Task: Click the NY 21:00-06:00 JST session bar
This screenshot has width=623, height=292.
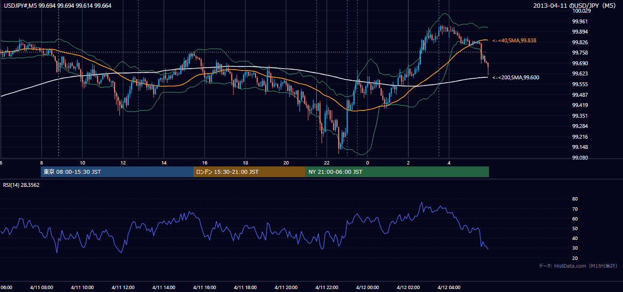Action: (x=397, y=172)
